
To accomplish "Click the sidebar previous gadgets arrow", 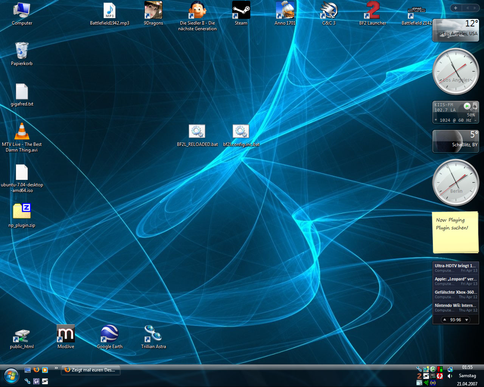I will point(467,8).
